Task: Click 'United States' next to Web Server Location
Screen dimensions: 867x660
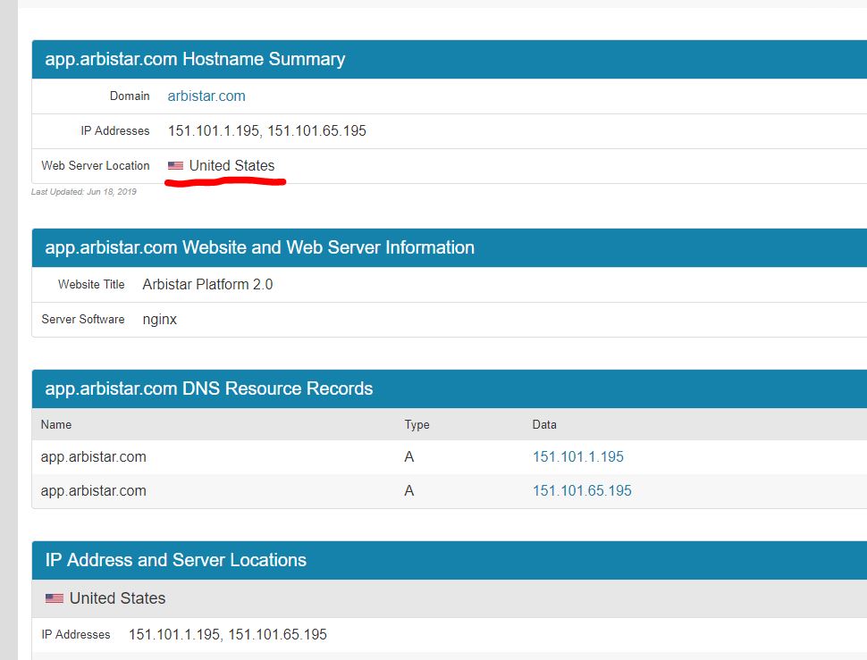Action: click(231, 166)
